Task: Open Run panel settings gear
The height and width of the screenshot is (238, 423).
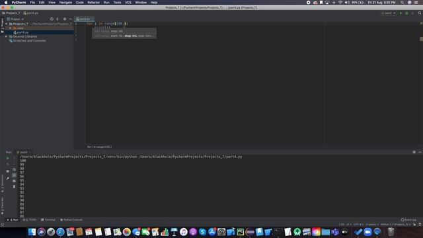Action: (x=414, y=152)
